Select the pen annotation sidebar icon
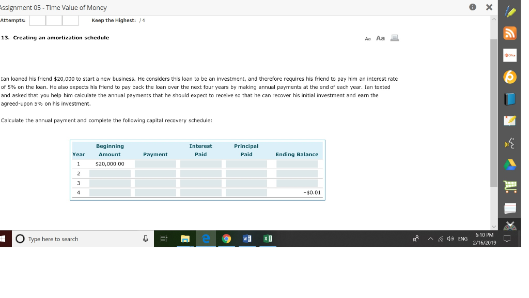529x298 pixels. point(509,11)
